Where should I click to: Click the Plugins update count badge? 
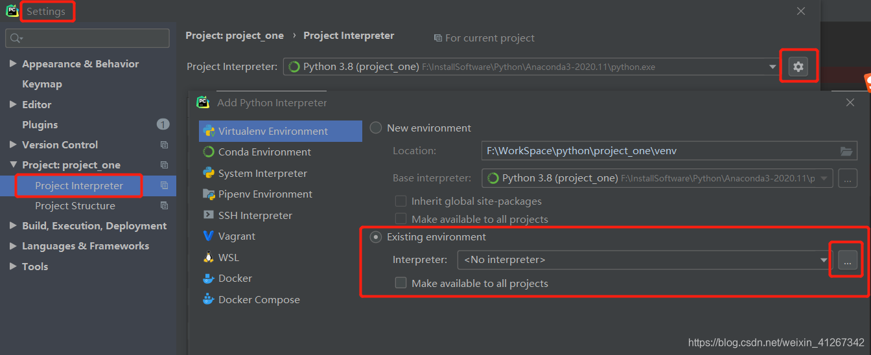coord(163,124)
